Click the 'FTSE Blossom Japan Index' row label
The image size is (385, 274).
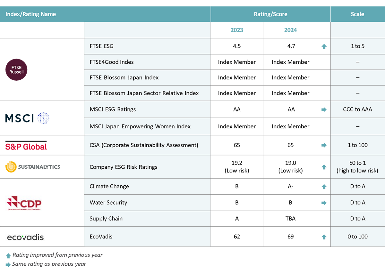point(124,77)
